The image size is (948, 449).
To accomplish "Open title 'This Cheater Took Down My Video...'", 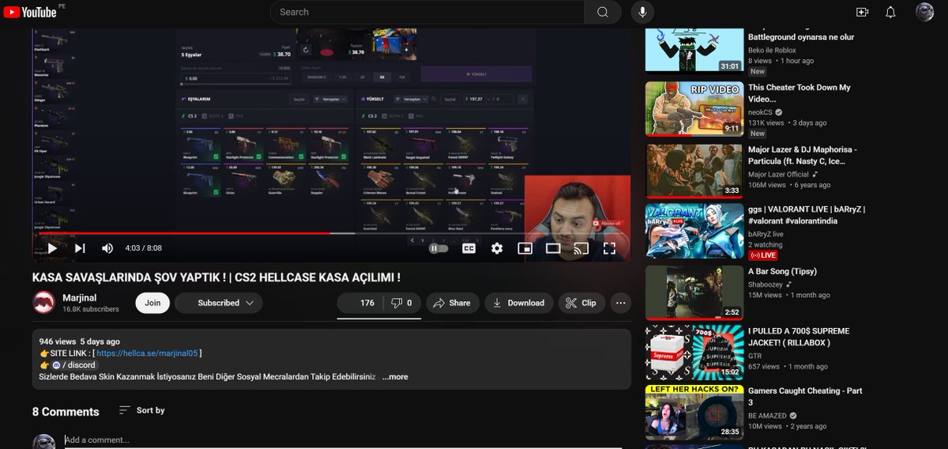I will pos(799,93).
